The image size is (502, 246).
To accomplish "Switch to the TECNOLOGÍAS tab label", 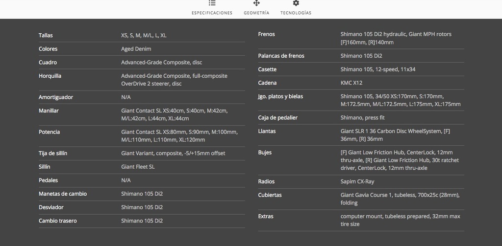I will (x=296, y=13).
